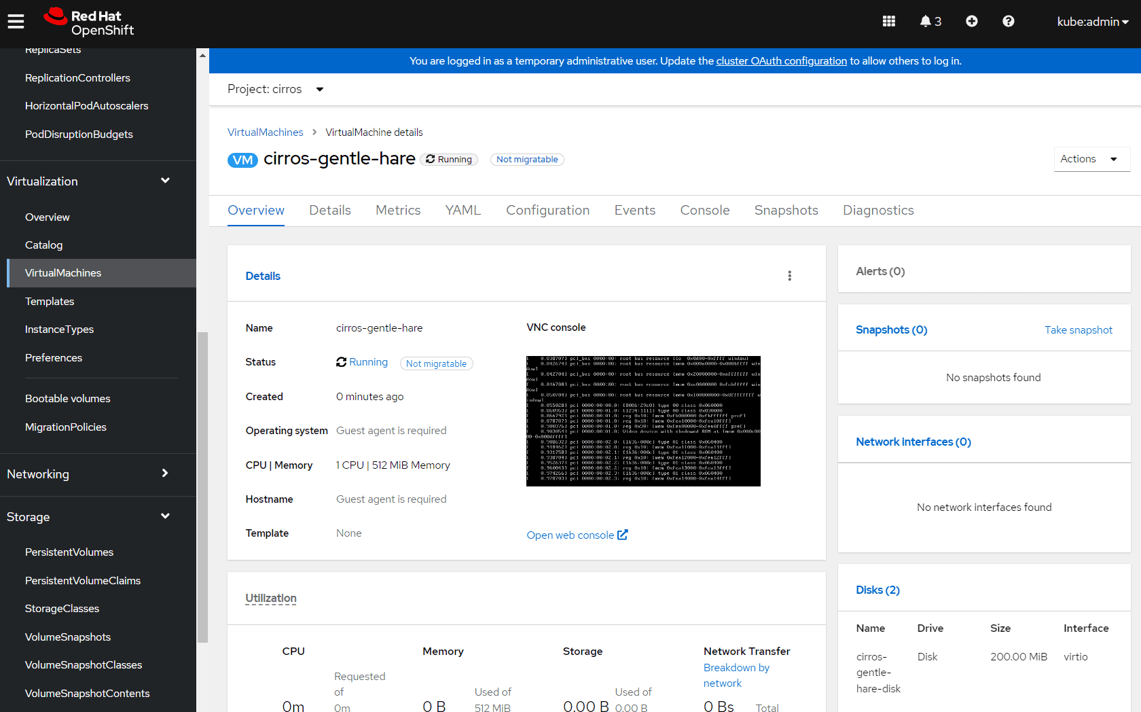
Task: Click the Take snapshot link
Action: pyautogui.click(x=1078, y=330)
